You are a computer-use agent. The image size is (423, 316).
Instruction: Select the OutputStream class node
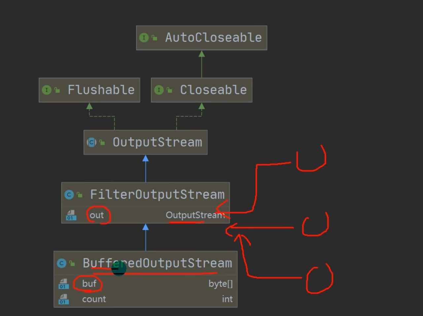pyautogui.click(x=157, y=142)
